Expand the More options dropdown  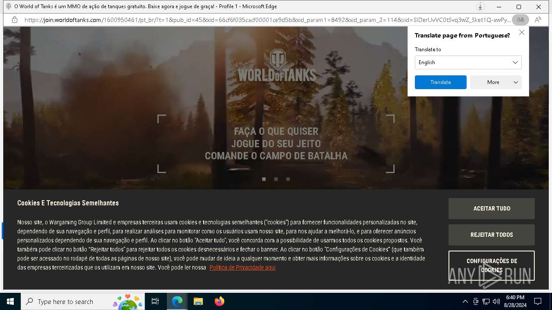[496, 82]
